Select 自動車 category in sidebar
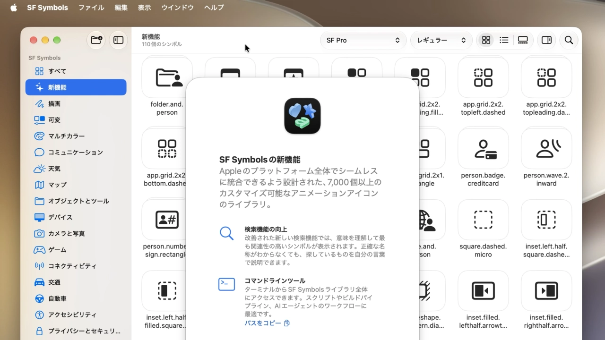 [x=76, y=298]
